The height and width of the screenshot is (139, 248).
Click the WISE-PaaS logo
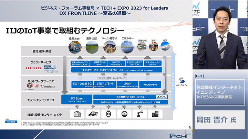[x=50, y=68]
